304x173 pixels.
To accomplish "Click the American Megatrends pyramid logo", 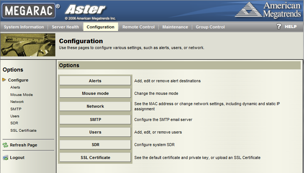I will click(x=249, y=10).
